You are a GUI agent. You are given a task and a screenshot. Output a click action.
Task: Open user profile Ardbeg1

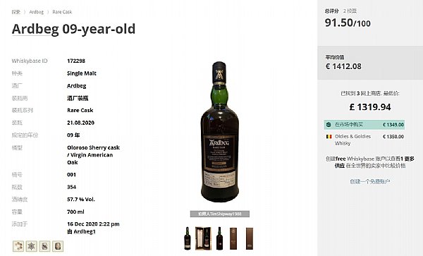85,231
